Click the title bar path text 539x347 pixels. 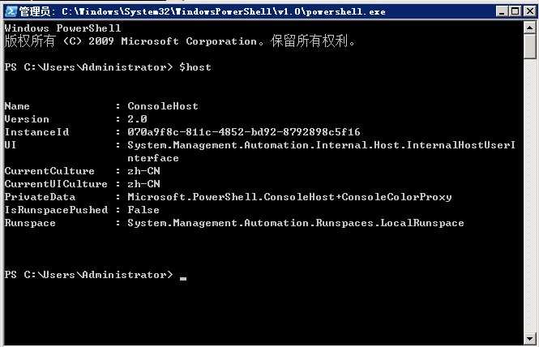(x=224, y=11)
